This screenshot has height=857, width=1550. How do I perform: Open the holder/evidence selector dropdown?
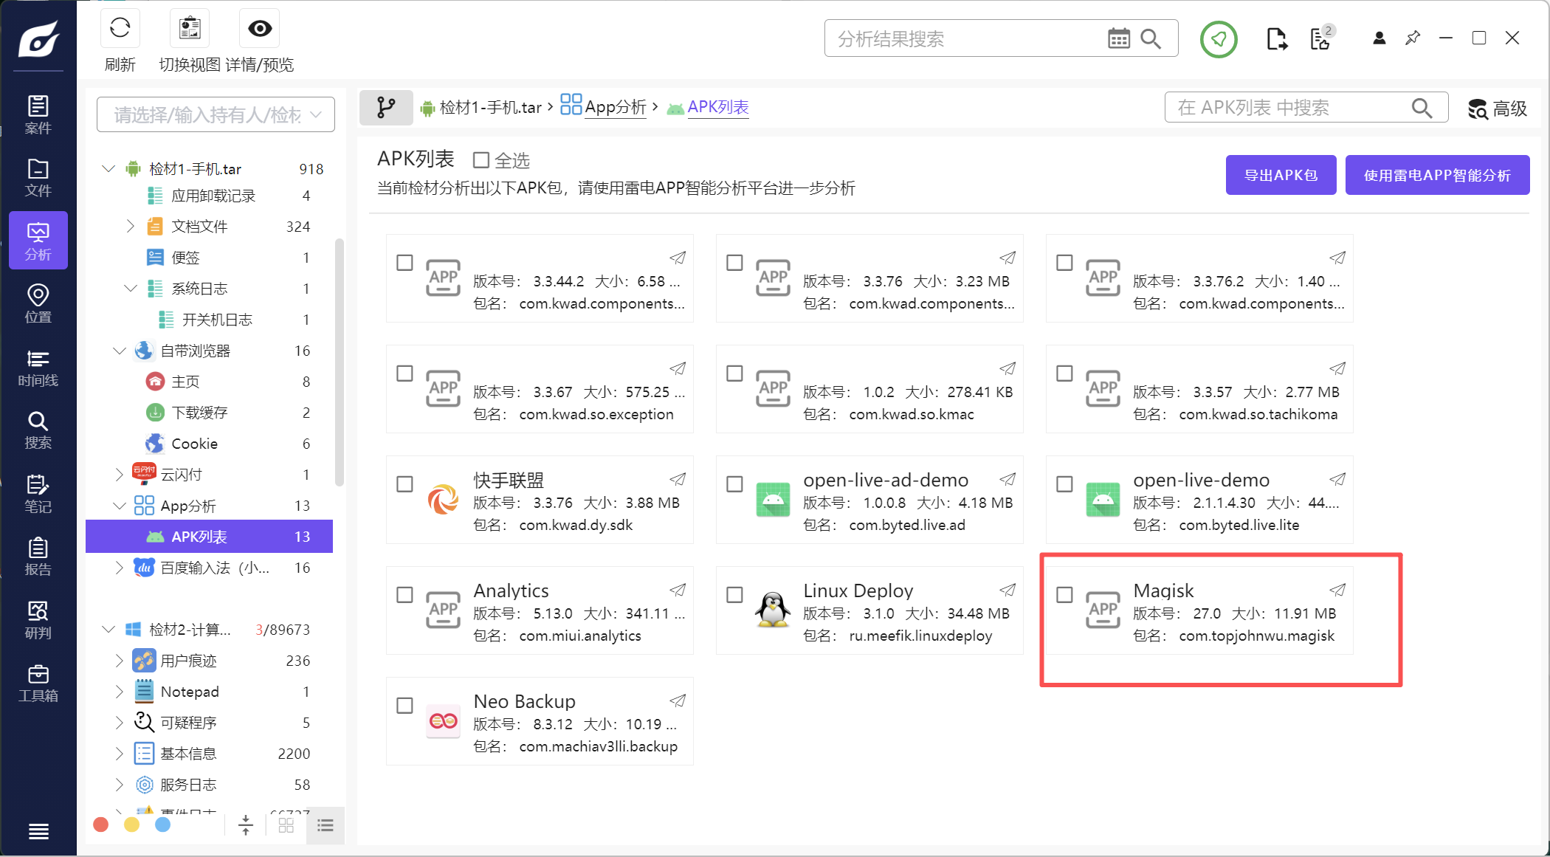pyautogui.click(x=216, y=114)
